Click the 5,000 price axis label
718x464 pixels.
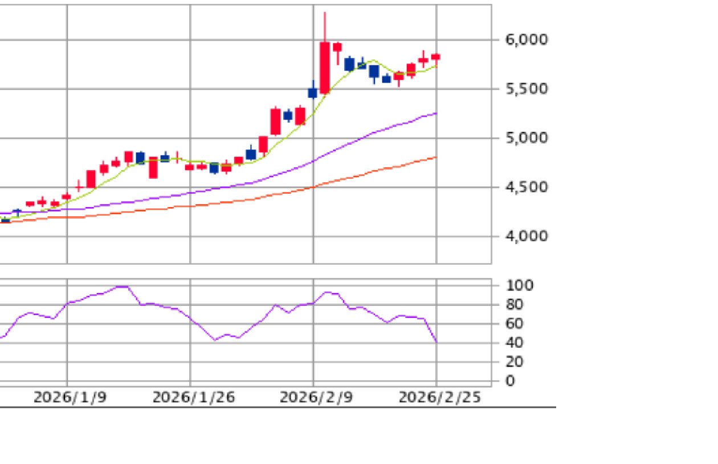point(526,138)
